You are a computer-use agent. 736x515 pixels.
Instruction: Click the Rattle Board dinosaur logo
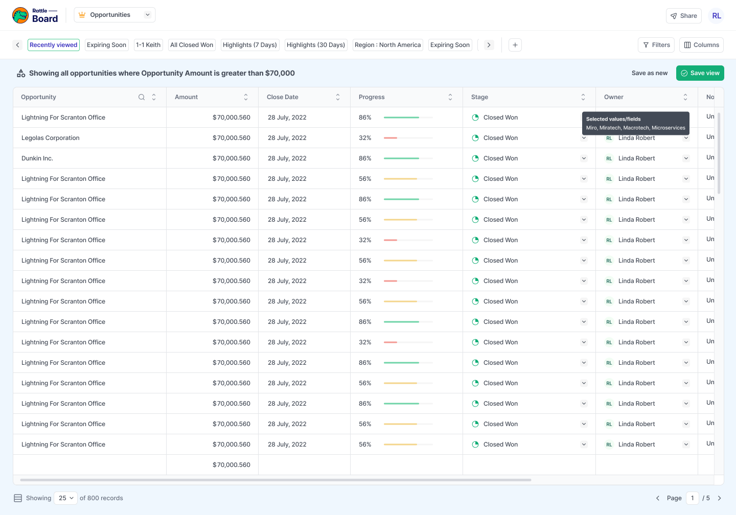[20, 15]
